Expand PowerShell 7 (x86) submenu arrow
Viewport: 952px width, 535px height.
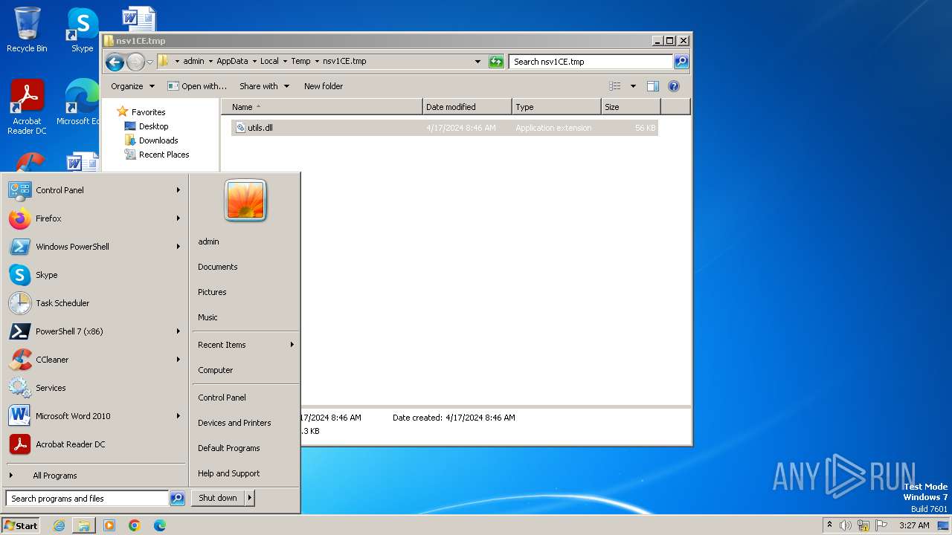click(178, 331)
